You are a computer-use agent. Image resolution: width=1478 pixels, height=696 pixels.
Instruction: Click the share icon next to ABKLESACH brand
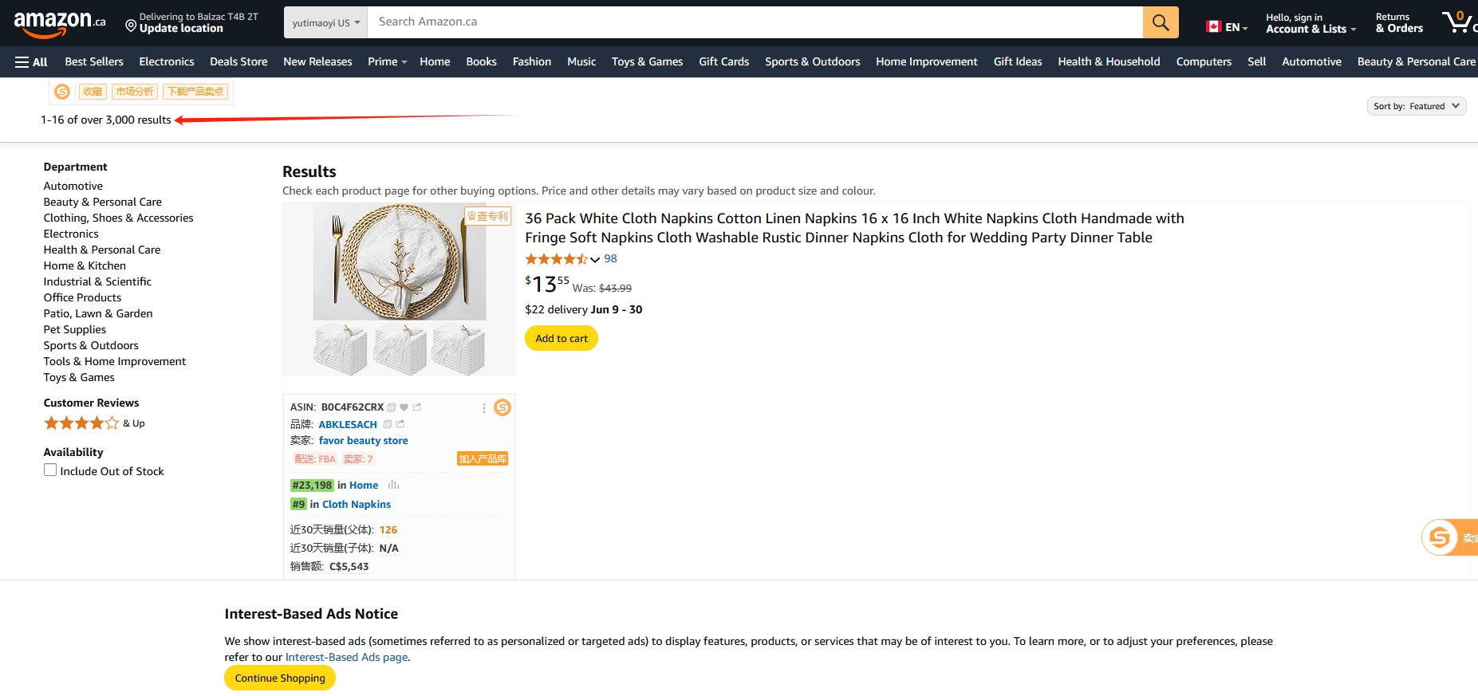coord(400,424)
